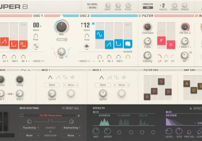Turn off UNISON ON switch
Image resolution: width=202 pixels, height=141 pixels.
coord(148,8)
